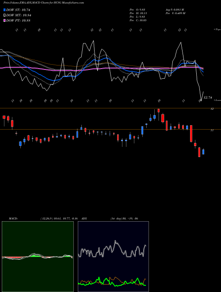This screenshot has width=221, height=292.
Task: Click the '<Tops' label at right edge
Action: [x=217, y=30]
